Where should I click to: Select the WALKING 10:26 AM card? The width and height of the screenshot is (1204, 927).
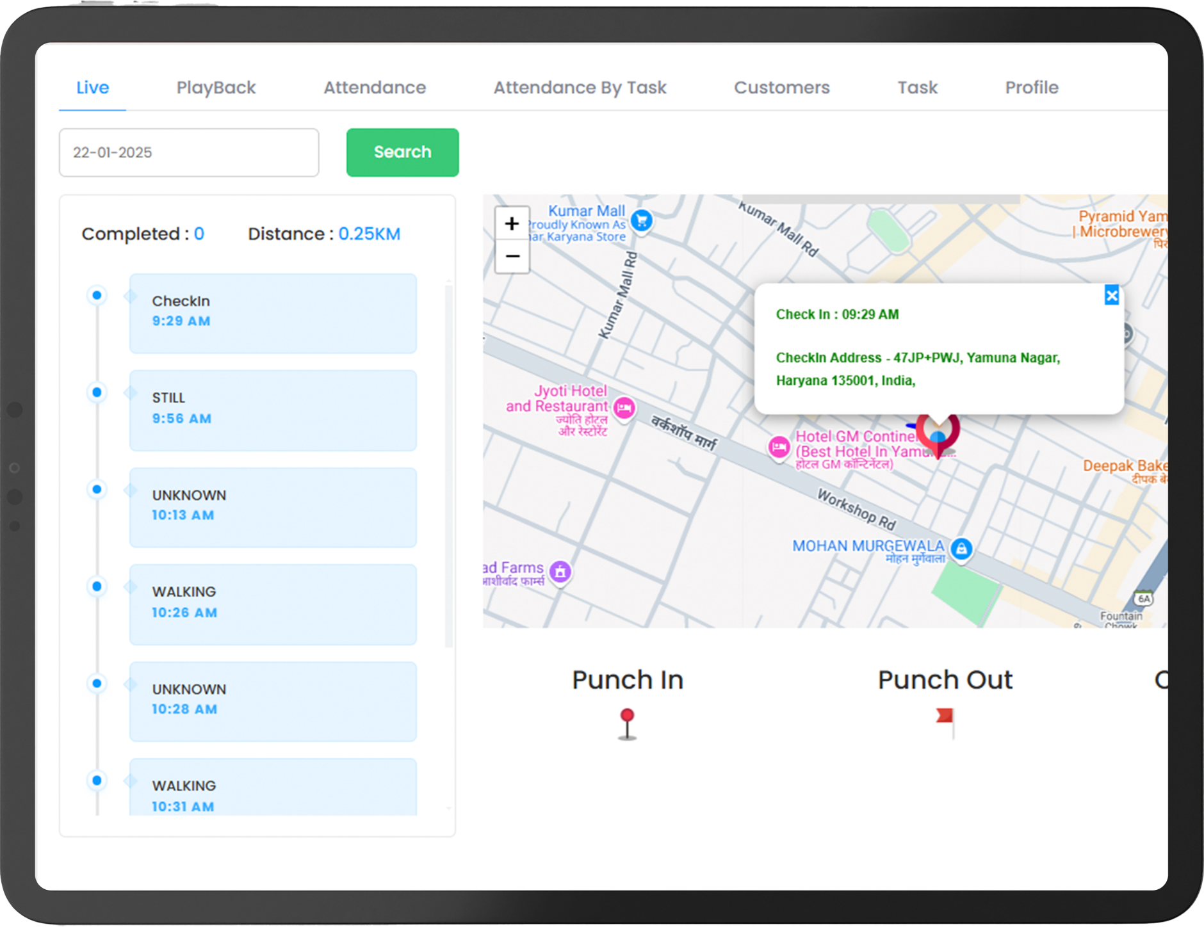pos(273,604)
